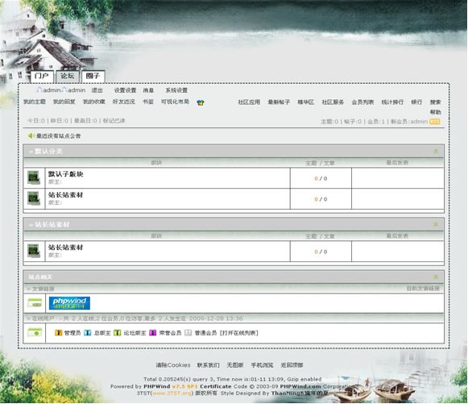468x404 pixels.
Task: Open 我的主题 link
Action: (35, 102)
